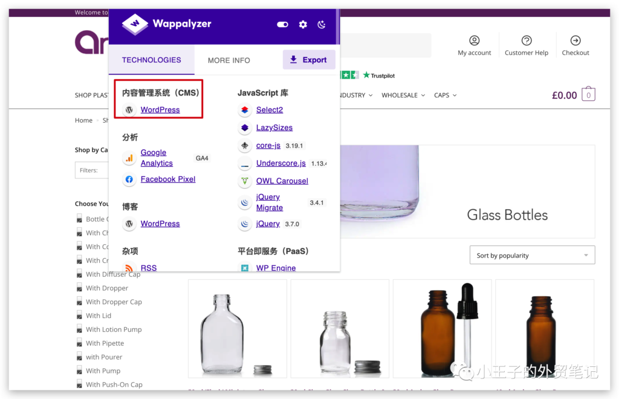Switch to the TECHNOLOGIES tab
The width and height of the screenshot is (619, 399).
152,60
